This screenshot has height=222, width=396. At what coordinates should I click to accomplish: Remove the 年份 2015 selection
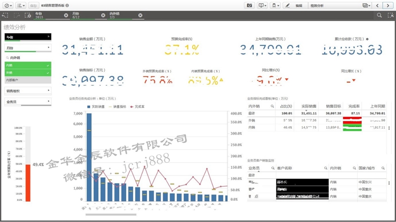66,15
